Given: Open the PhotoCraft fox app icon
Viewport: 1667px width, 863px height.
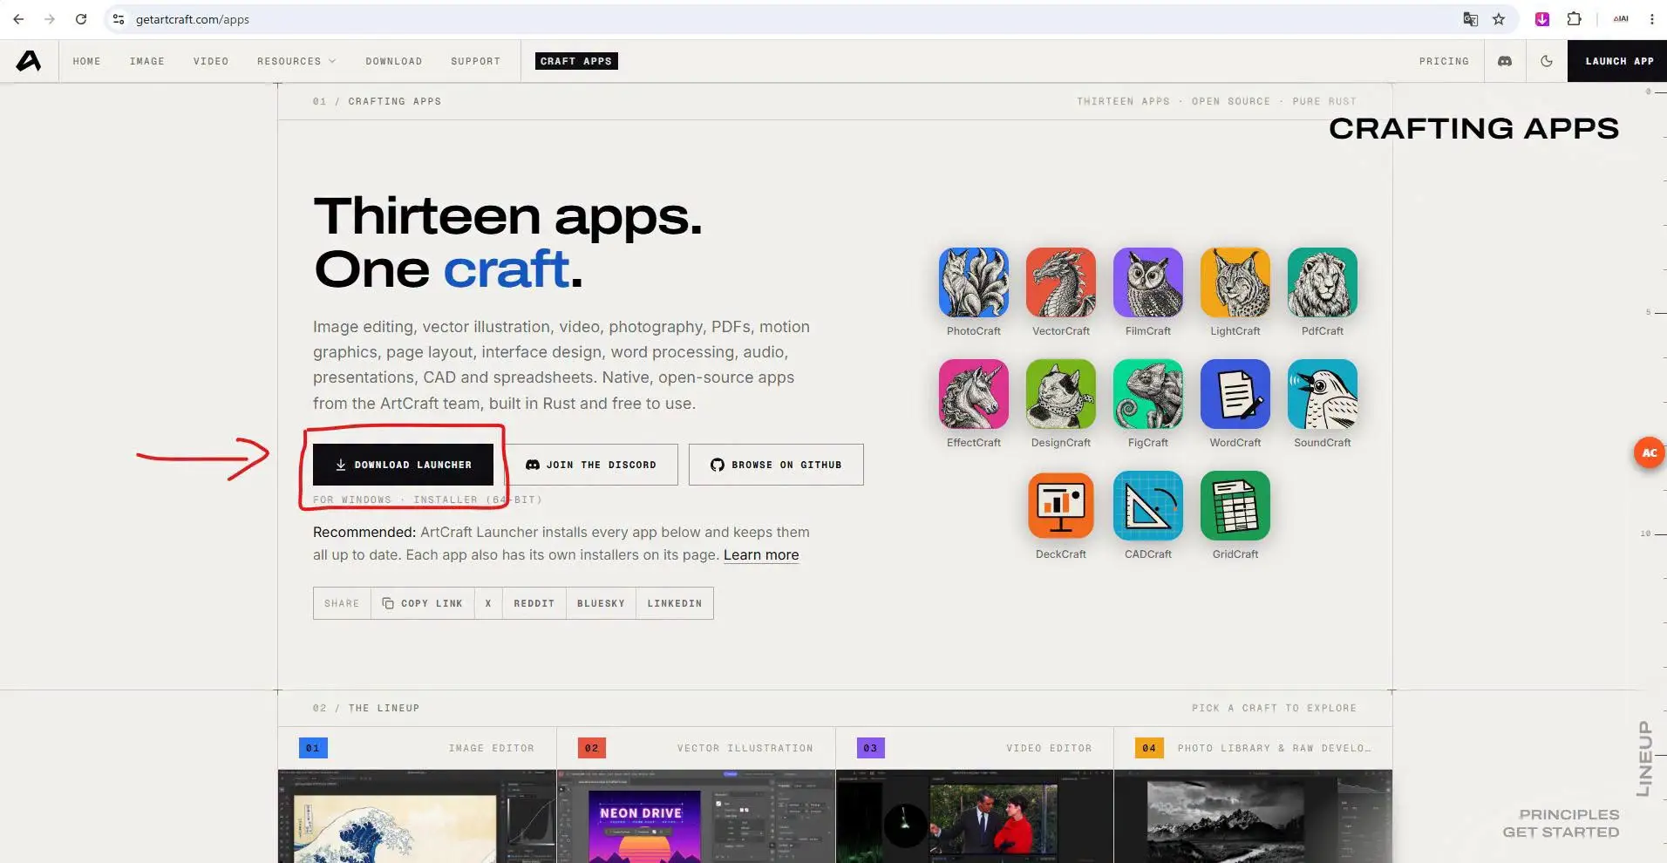Looking at the screenshot, I should click(x=973, y=282).
